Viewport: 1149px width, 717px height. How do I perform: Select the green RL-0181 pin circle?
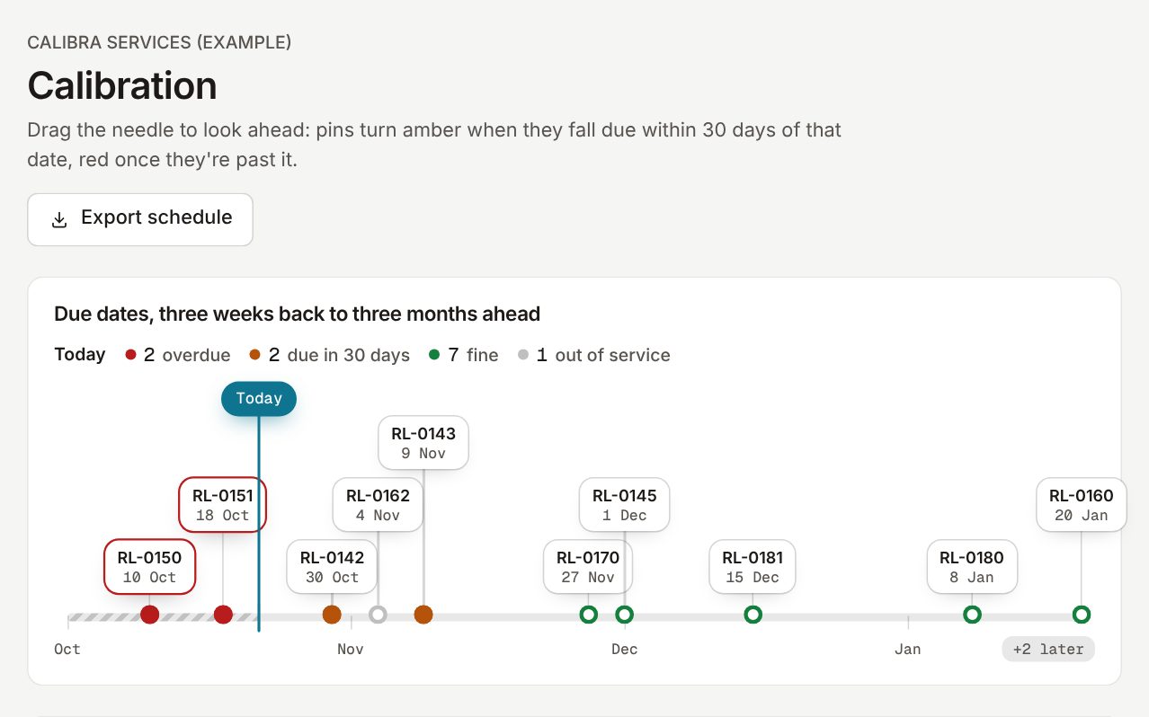(x=753, y=615)
